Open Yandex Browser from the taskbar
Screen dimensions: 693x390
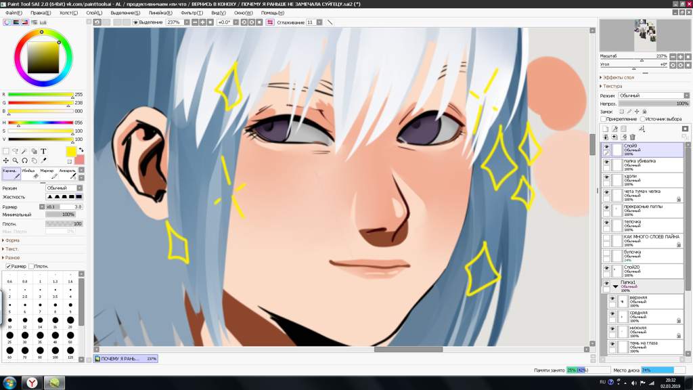(32, 383)
